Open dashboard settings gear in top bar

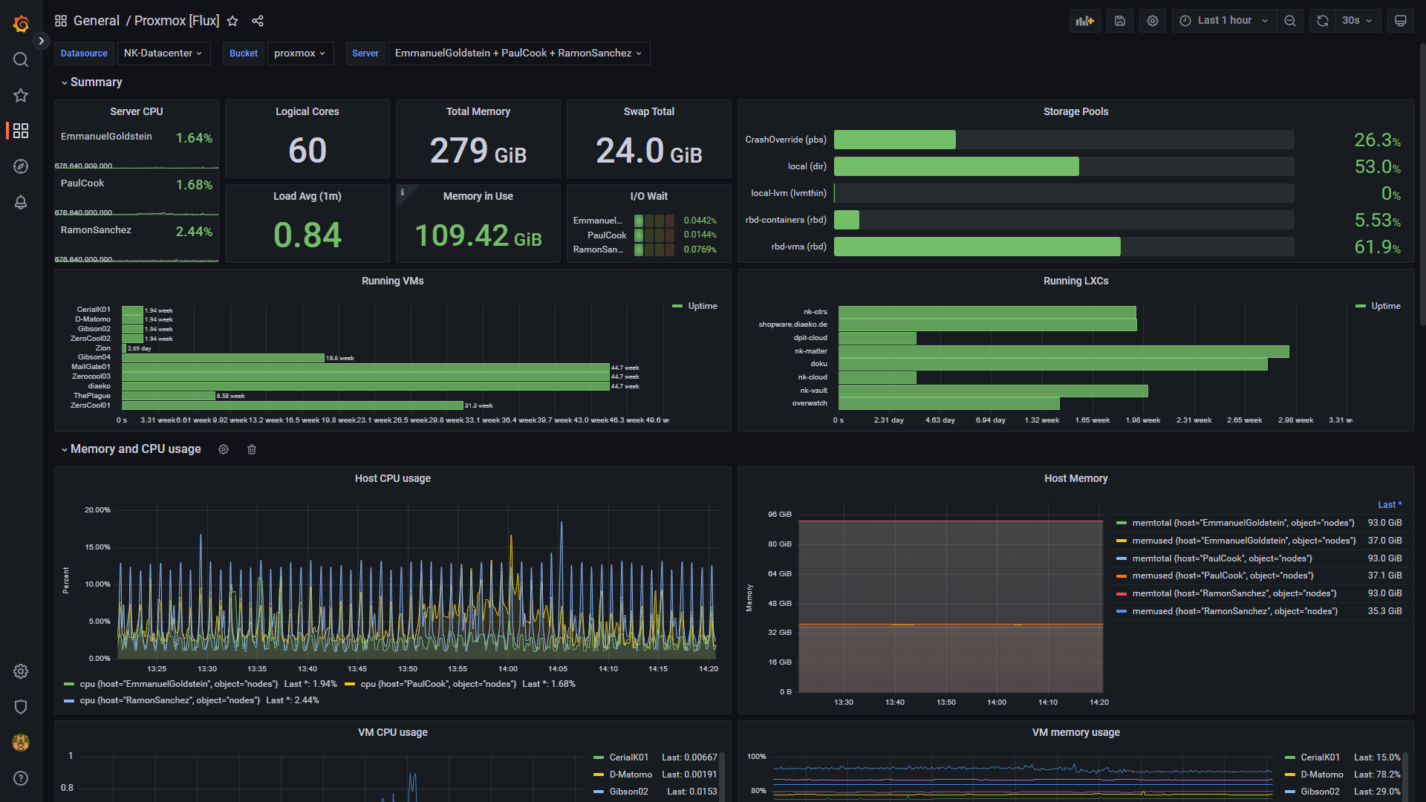(1153, 21)
